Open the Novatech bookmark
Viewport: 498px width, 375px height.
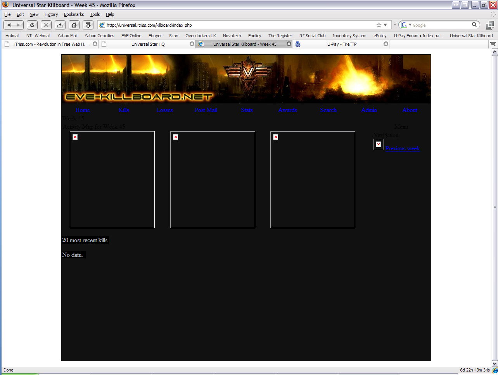click(232, 36)
